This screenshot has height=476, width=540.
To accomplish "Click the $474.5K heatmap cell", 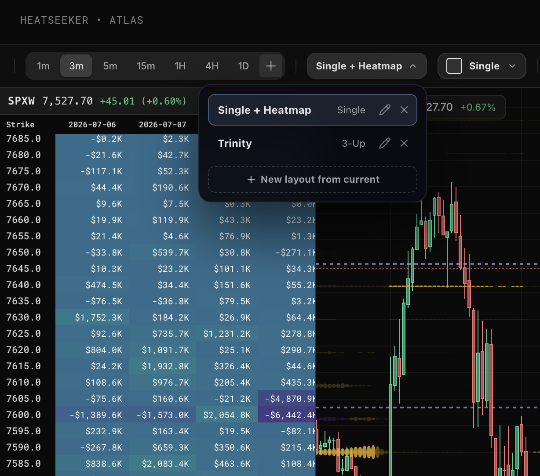I will pos(92,285).
